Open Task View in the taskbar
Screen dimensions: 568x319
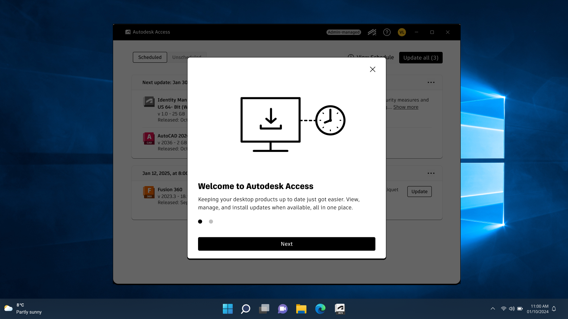coord(264,309)
